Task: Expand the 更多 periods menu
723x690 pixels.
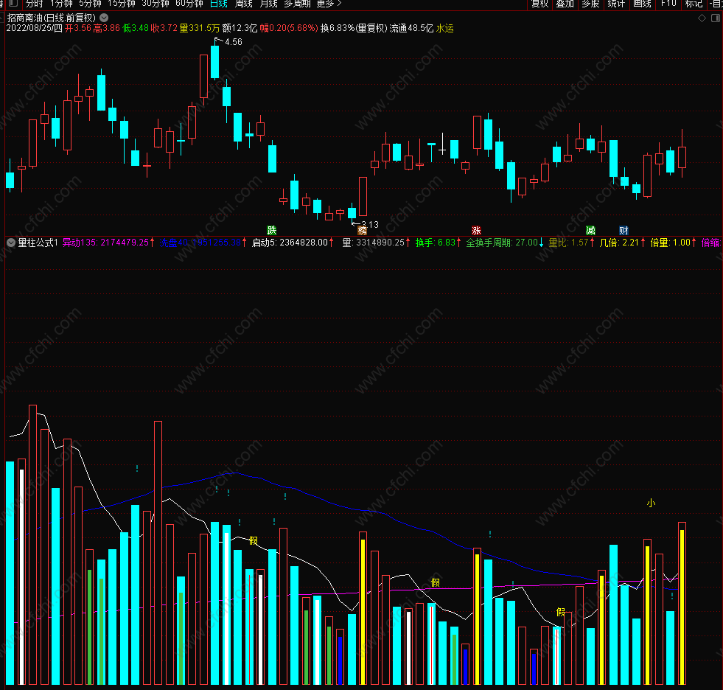Action: tap(329, 4)
